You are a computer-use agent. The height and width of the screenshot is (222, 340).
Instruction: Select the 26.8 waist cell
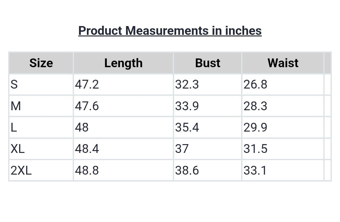[x=283, y=84]
